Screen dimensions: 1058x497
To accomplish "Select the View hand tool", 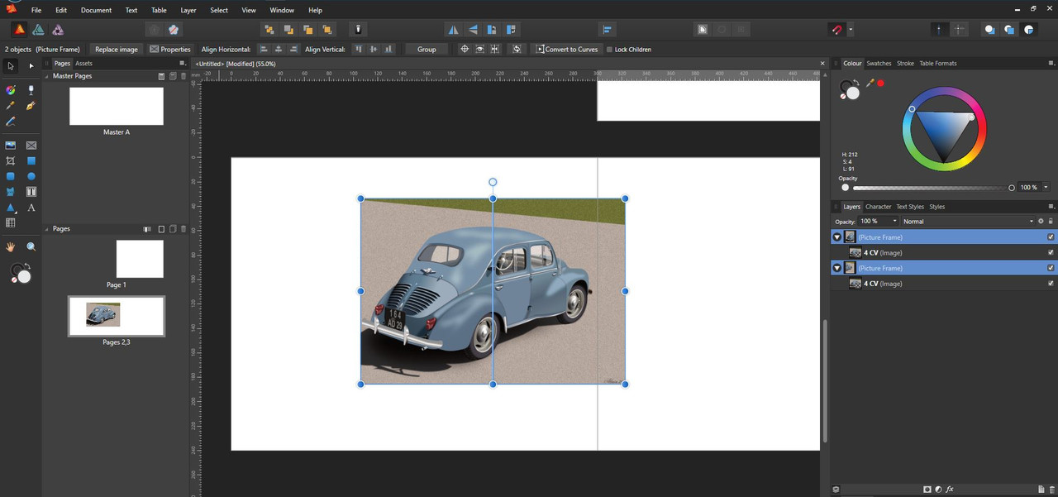I will tap(11, 247).
